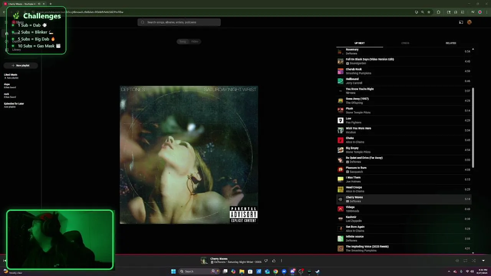Click now-playing speaker icon beside Cherry Waves
Viewport: 491px width, 276px height.
point(340,199)
